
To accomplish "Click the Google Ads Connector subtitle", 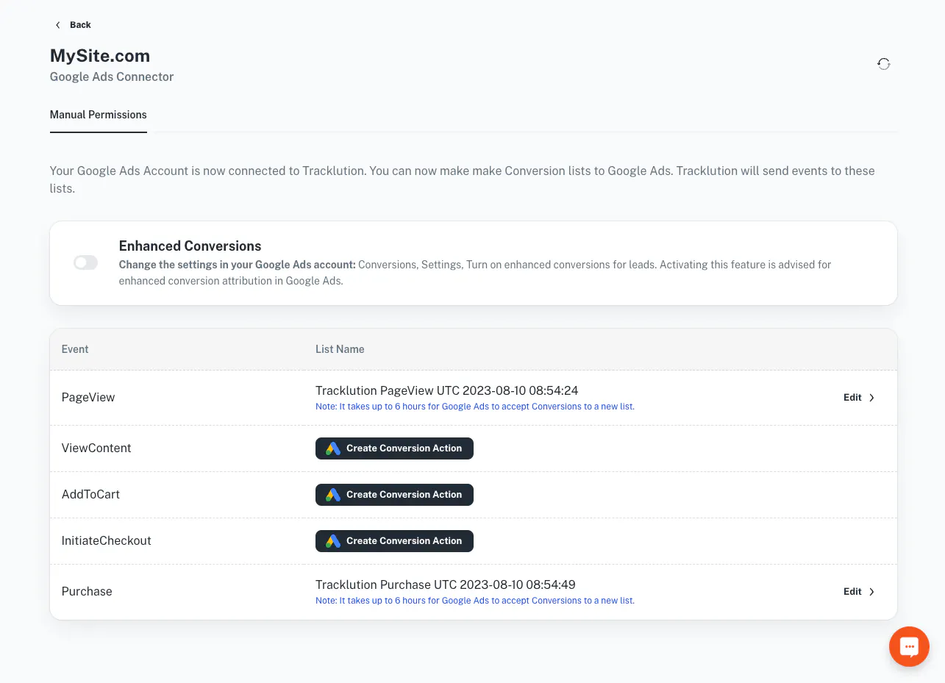I will pyautogui.click(x=112, y=76).
